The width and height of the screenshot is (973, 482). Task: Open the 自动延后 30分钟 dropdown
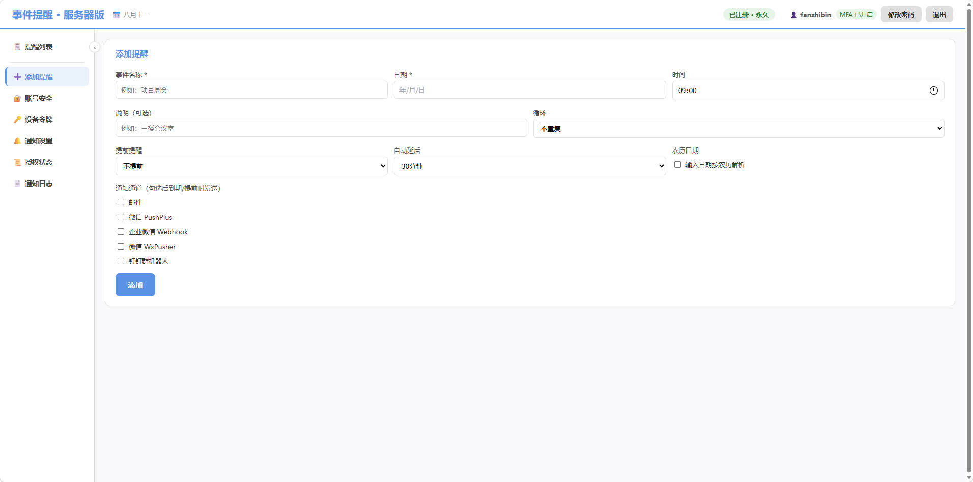(x=530, y=166)
